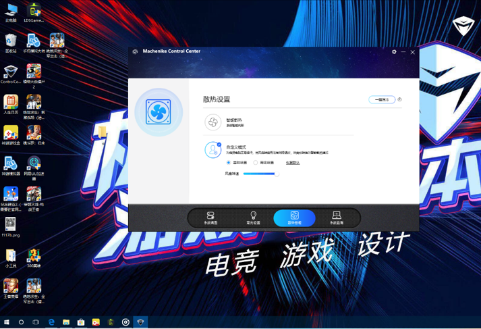The height and width of the screenshot is (329, 481).
Task: Select the first basic settings radio button
Action: tap(229, 163)
